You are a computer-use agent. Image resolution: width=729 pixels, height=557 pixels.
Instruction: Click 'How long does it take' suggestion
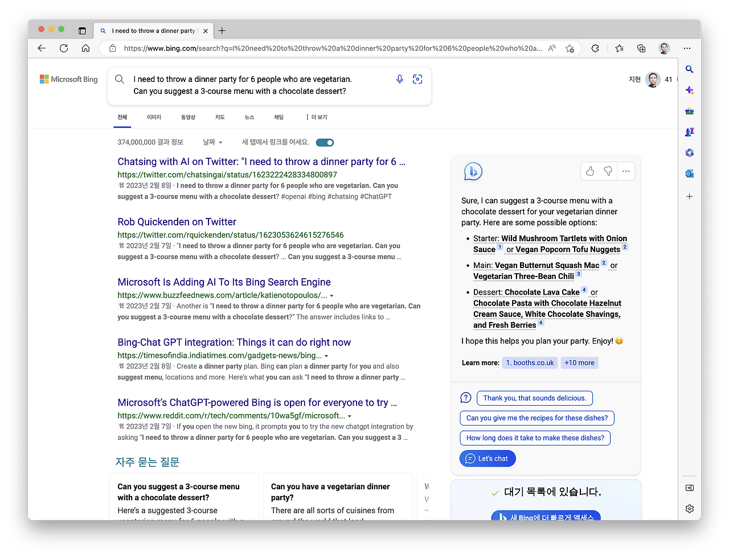535,438
